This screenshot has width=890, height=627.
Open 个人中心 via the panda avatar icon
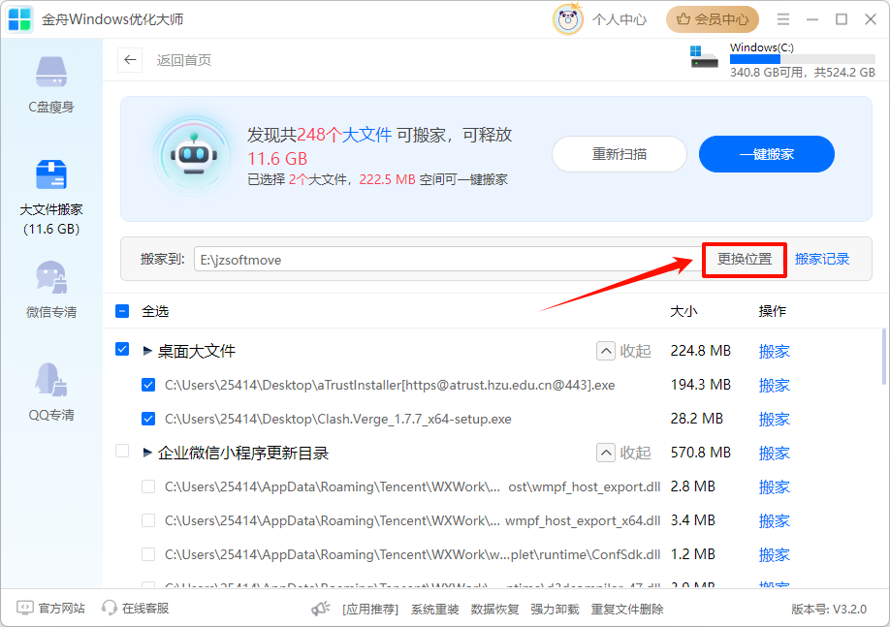click(x=568, y=18)
